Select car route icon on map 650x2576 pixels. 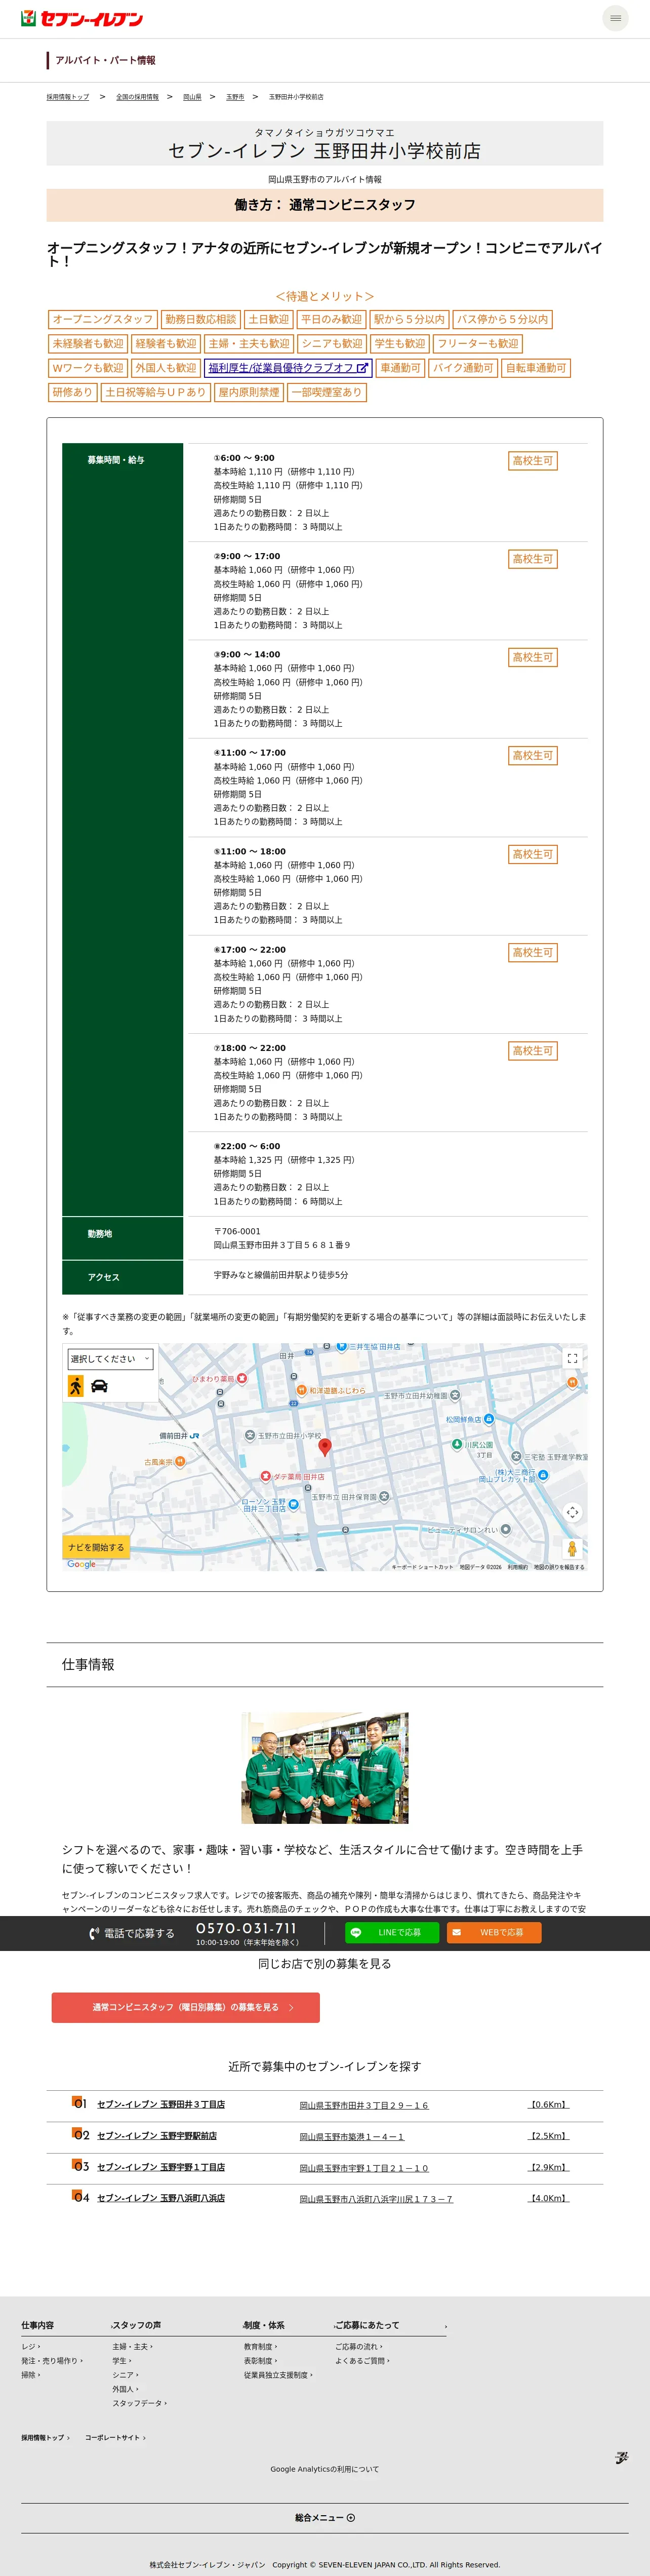(99, 1386)
